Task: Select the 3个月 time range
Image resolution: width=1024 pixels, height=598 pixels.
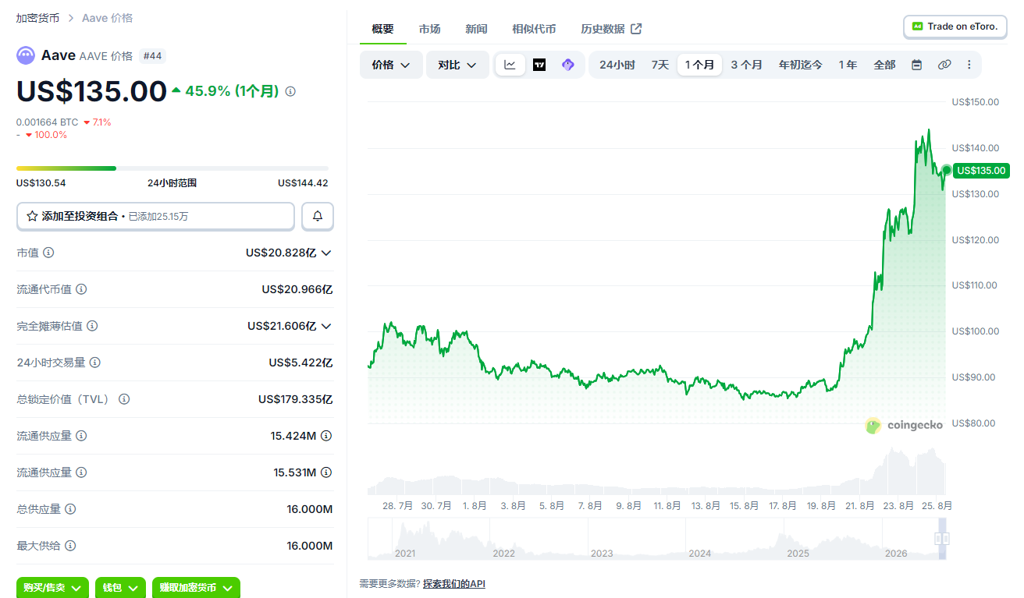Action: (x=747, y=65)
